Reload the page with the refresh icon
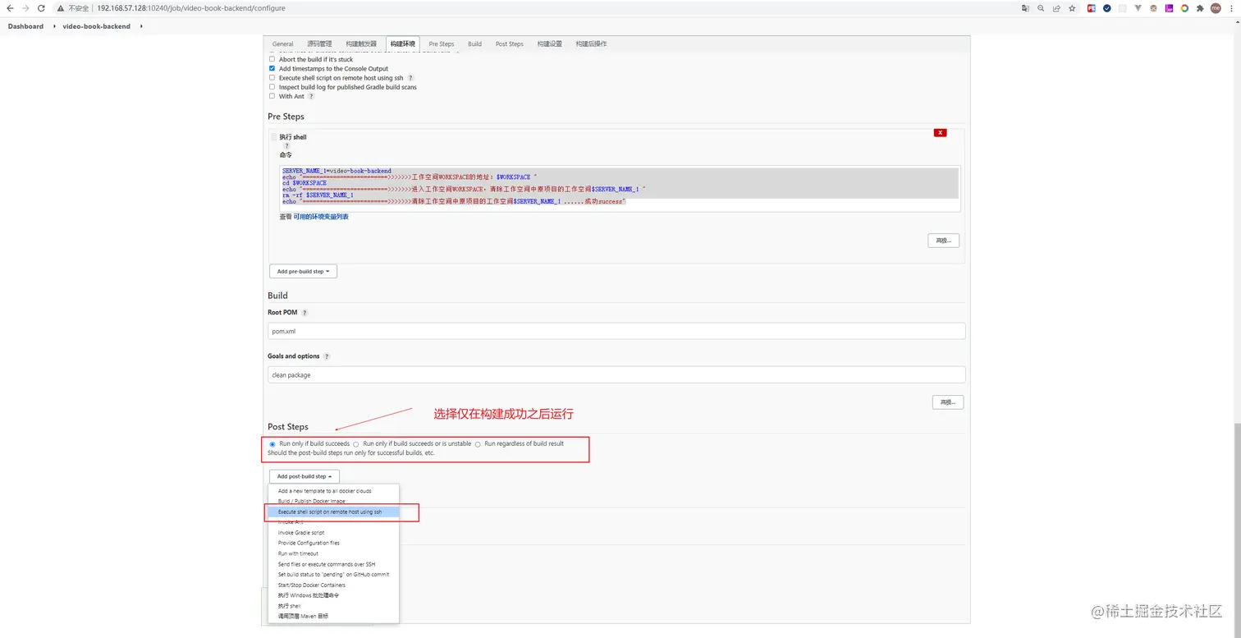1241x638 pixels. click(x=42, y=8)
